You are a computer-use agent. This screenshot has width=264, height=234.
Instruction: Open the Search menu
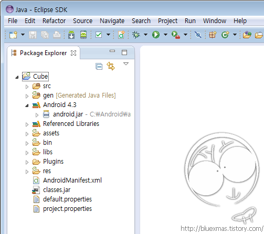coord(141,21)
